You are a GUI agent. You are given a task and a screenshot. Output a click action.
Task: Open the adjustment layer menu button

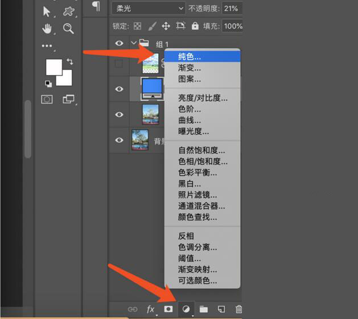(186, 309)
